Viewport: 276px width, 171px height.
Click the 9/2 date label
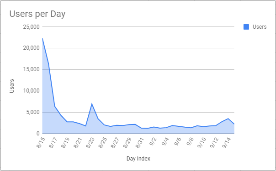coord(153,142)
